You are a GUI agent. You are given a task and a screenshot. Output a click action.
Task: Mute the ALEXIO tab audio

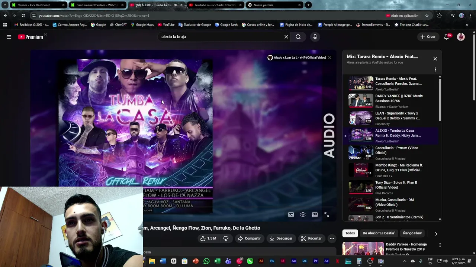(x=175, y=5)
